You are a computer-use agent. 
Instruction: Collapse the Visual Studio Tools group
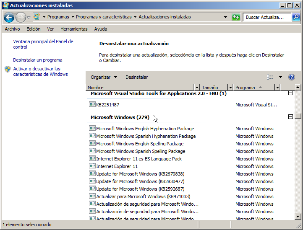point(290,93)
